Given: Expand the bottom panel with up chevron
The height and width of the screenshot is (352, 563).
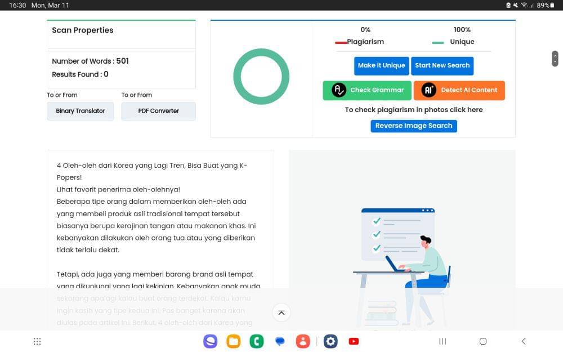Looking at the screenshot, I should click(281, 313).
